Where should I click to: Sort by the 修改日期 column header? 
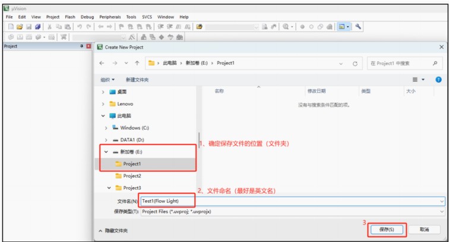click(x=317, y=91)
